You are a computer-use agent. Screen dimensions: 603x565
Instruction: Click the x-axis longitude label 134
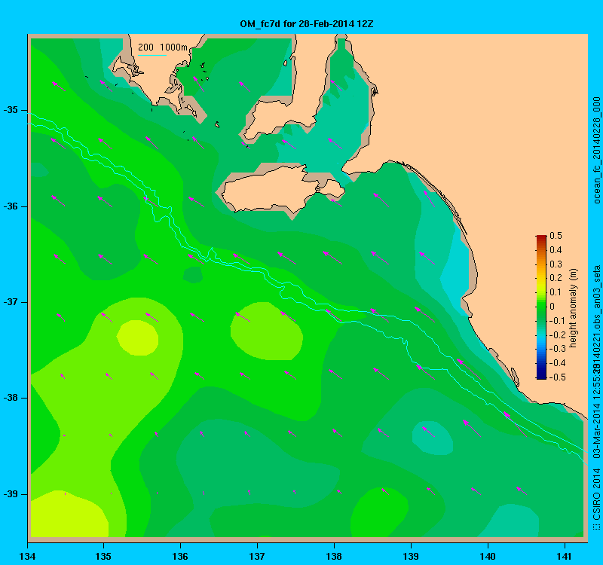pyautogui.click(x=27, y=556)
